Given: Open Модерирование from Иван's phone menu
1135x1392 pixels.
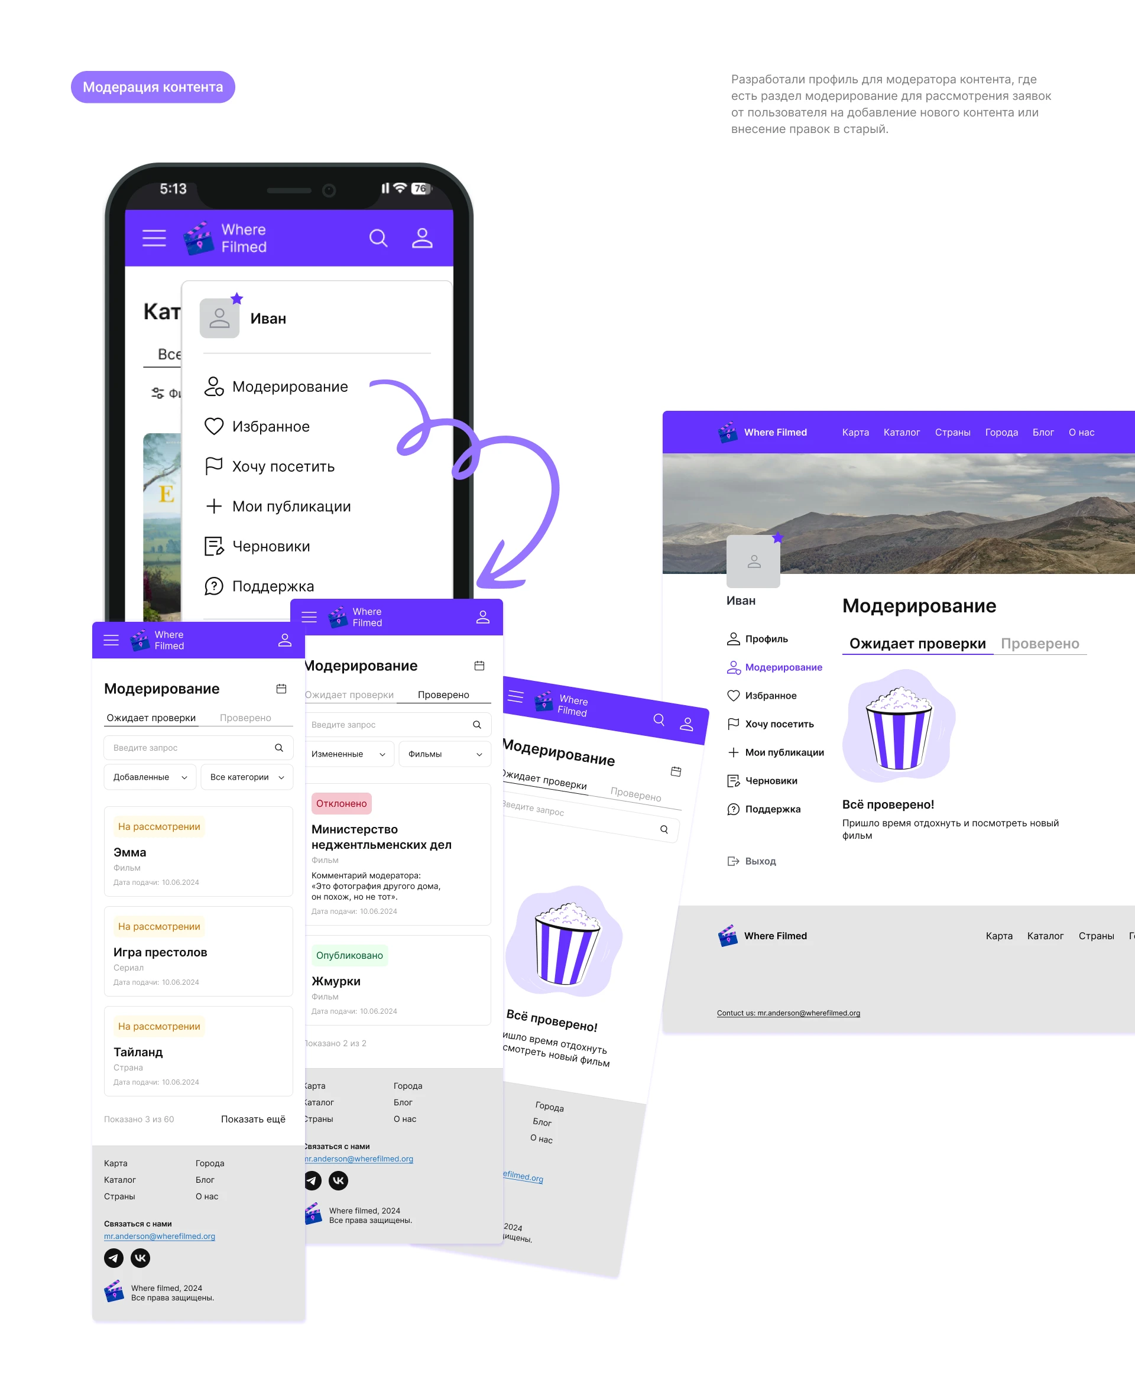Looking at the screenshot, I should click(289, 387).
